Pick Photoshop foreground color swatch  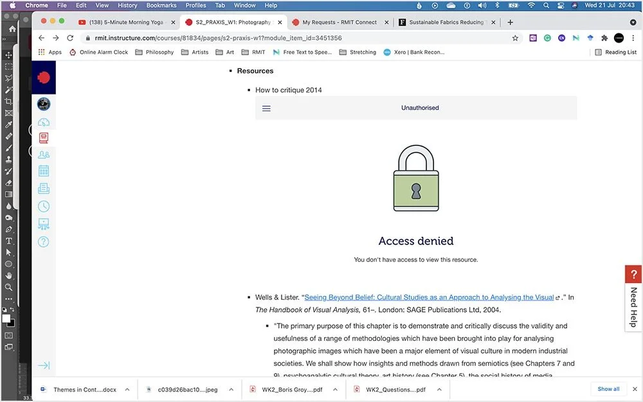click(x=6, y=319)
